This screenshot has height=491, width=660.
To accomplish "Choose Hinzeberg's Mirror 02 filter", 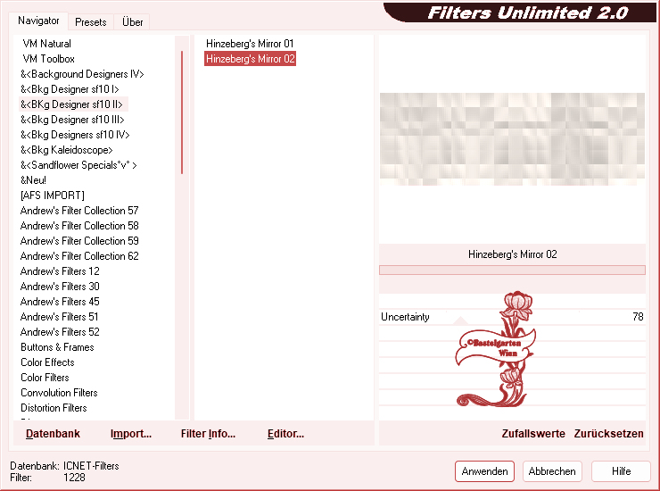I will pos(250,59).
